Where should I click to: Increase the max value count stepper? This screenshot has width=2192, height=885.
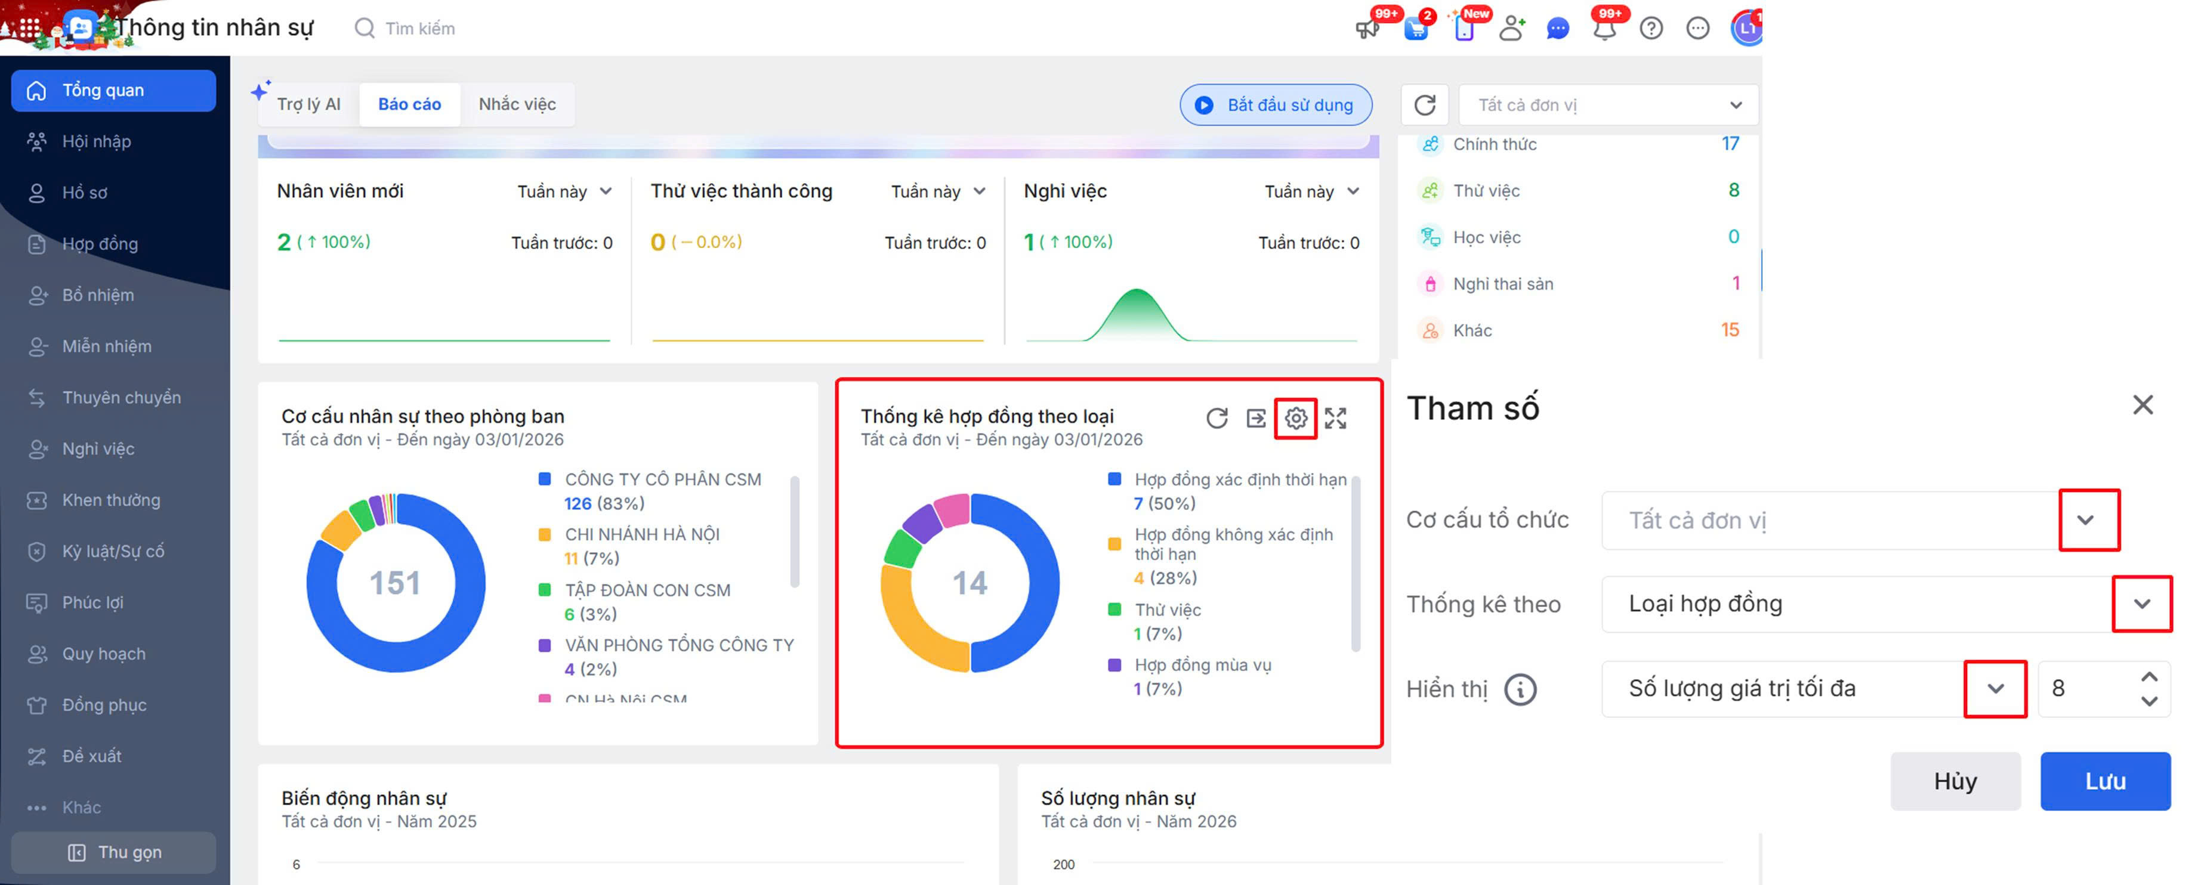click(x=2150, y=677)
